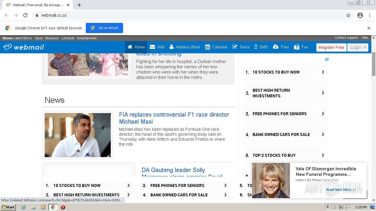Toggle the ad privacy eye icon
Screen dimensions: 376x211
327,59
